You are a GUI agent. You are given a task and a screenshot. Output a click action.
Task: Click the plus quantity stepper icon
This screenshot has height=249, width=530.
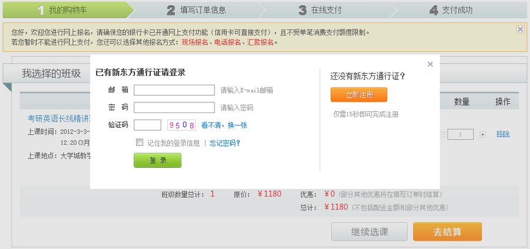tap(483, 135)
